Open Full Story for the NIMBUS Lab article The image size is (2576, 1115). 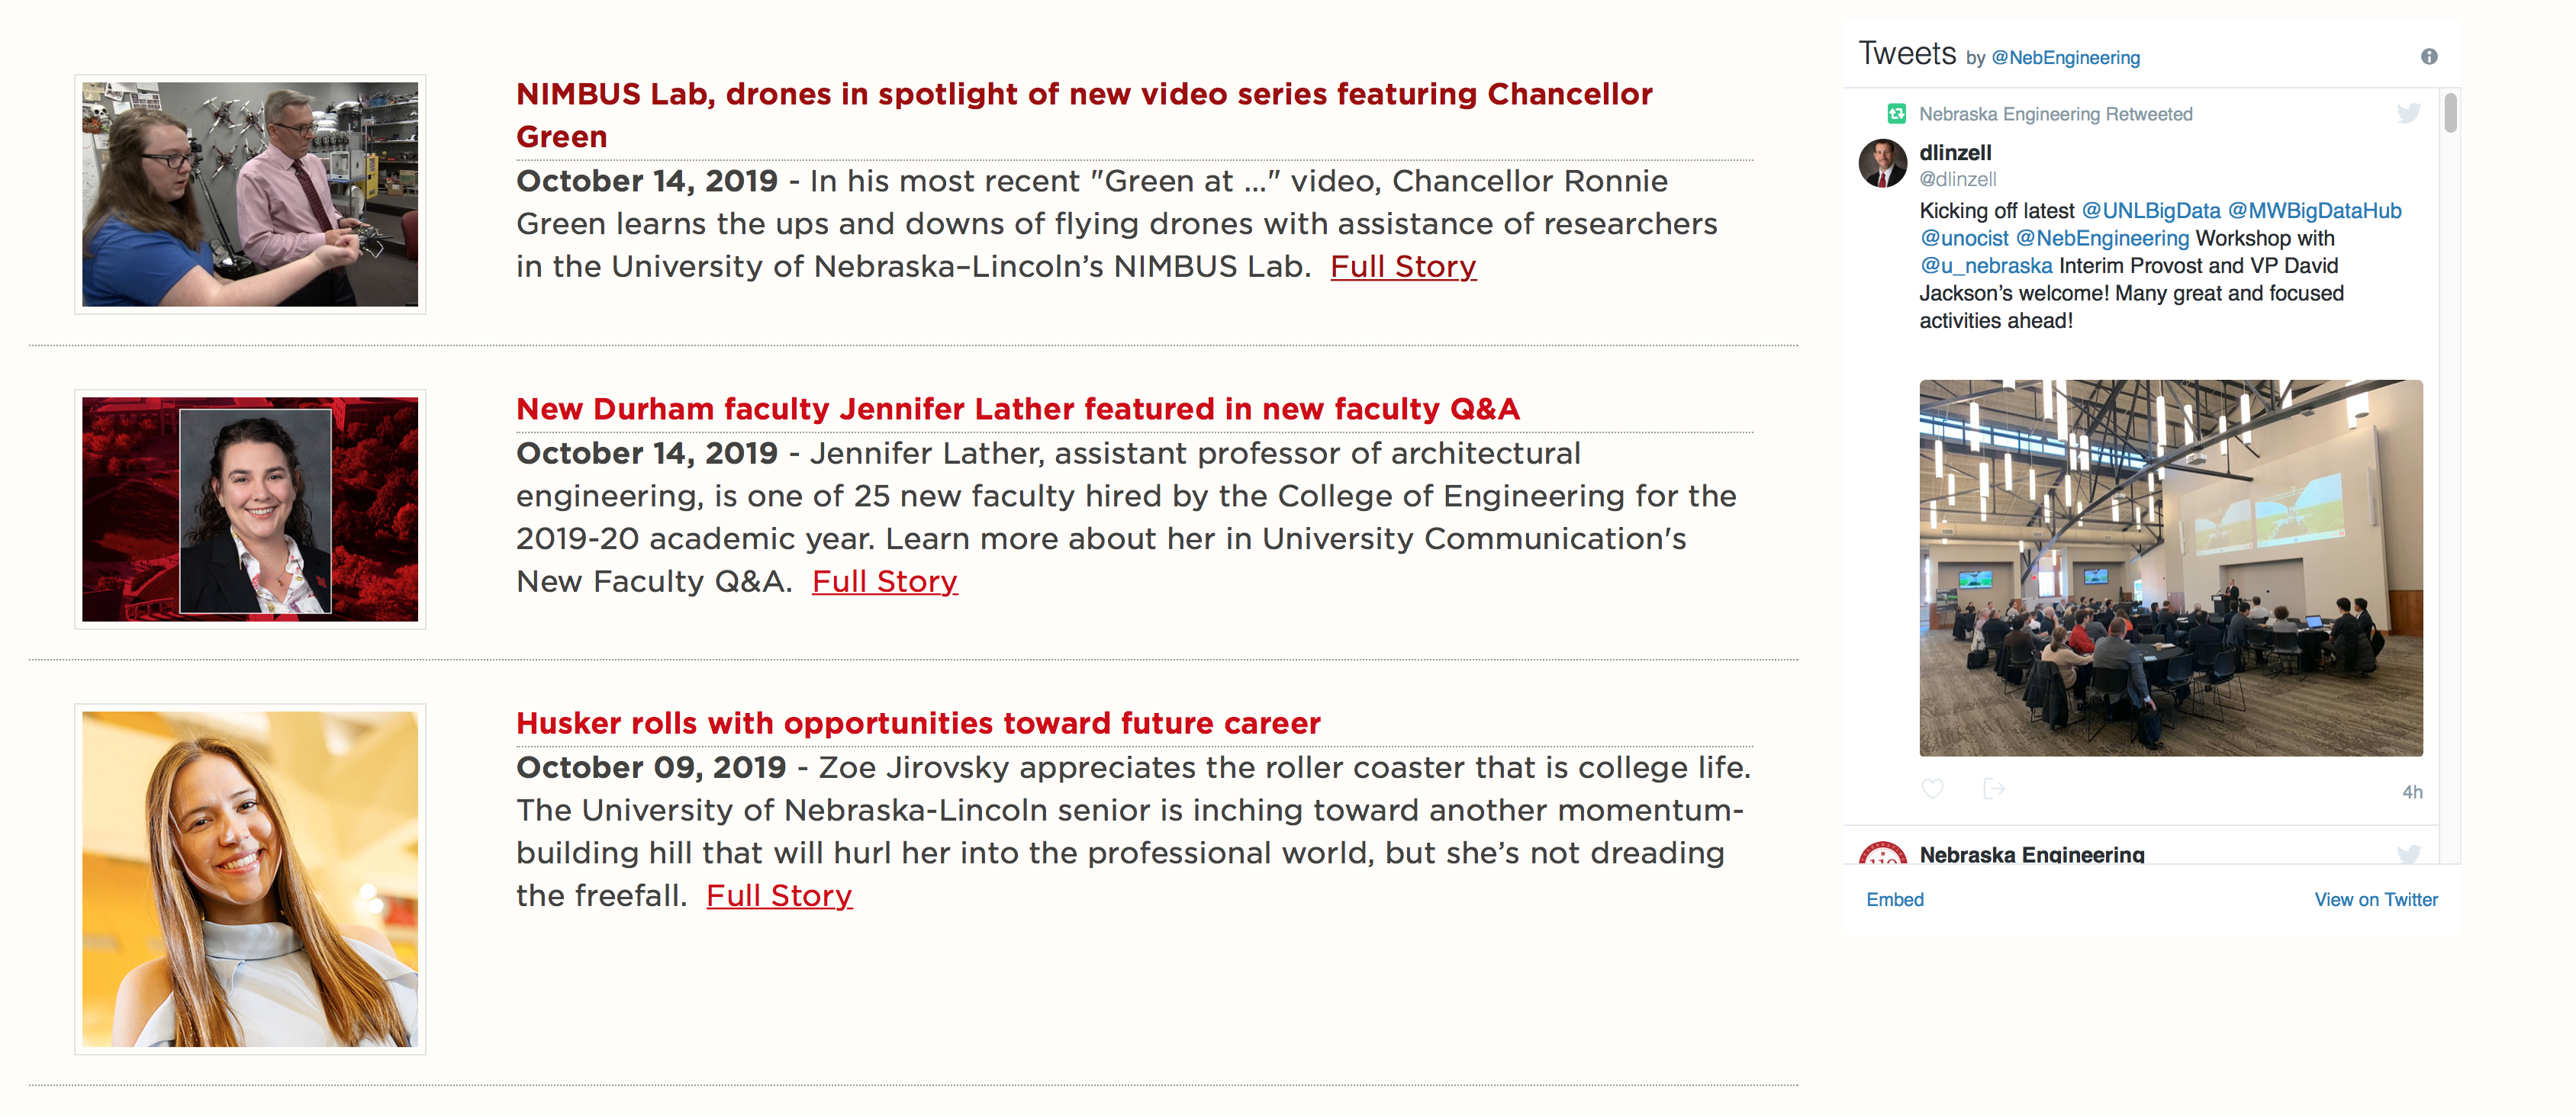tap(1402, 267)
